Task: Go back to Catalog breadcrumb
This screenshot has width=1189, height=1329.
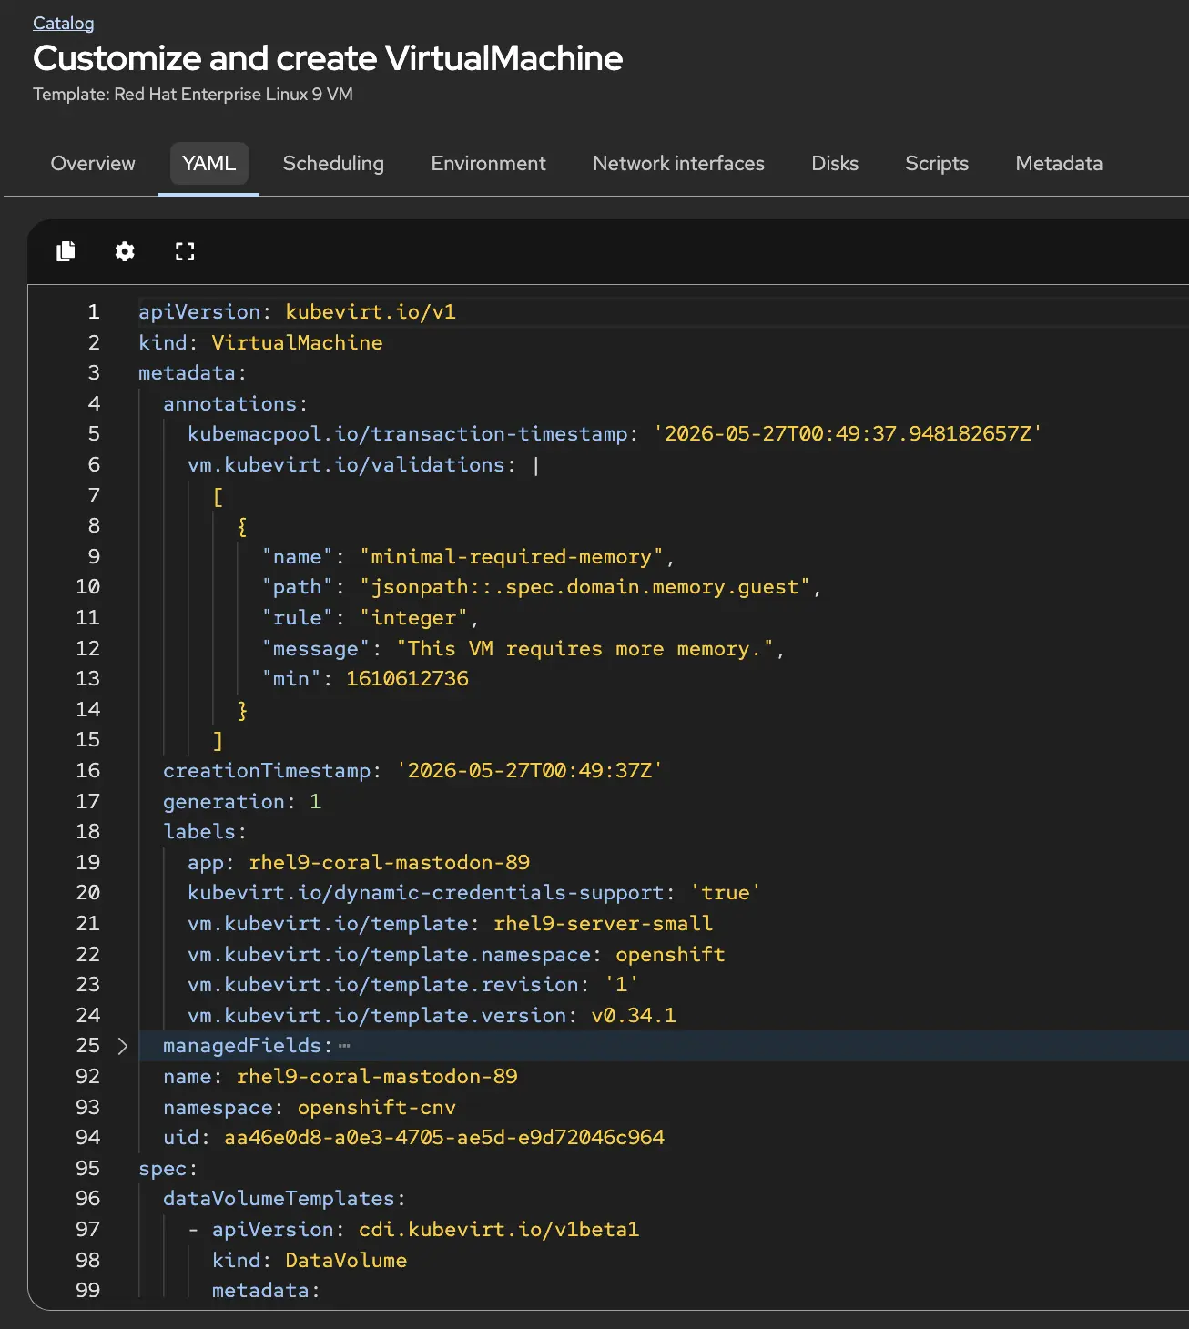Action: point(64,23)
